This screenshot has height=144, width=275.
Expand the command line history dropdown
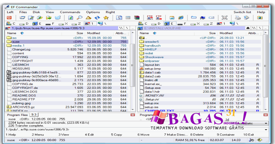tap(266, 130)
